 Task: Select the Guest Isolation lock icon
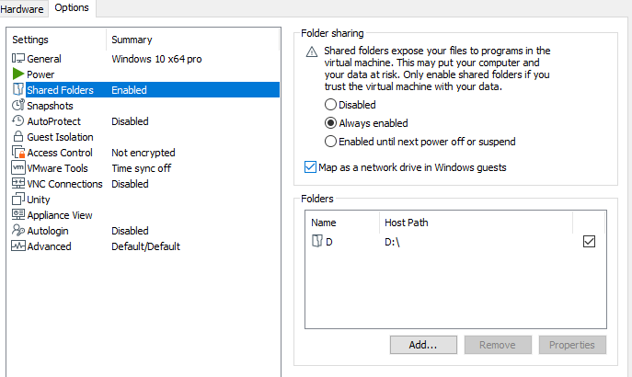coord(17,137)
